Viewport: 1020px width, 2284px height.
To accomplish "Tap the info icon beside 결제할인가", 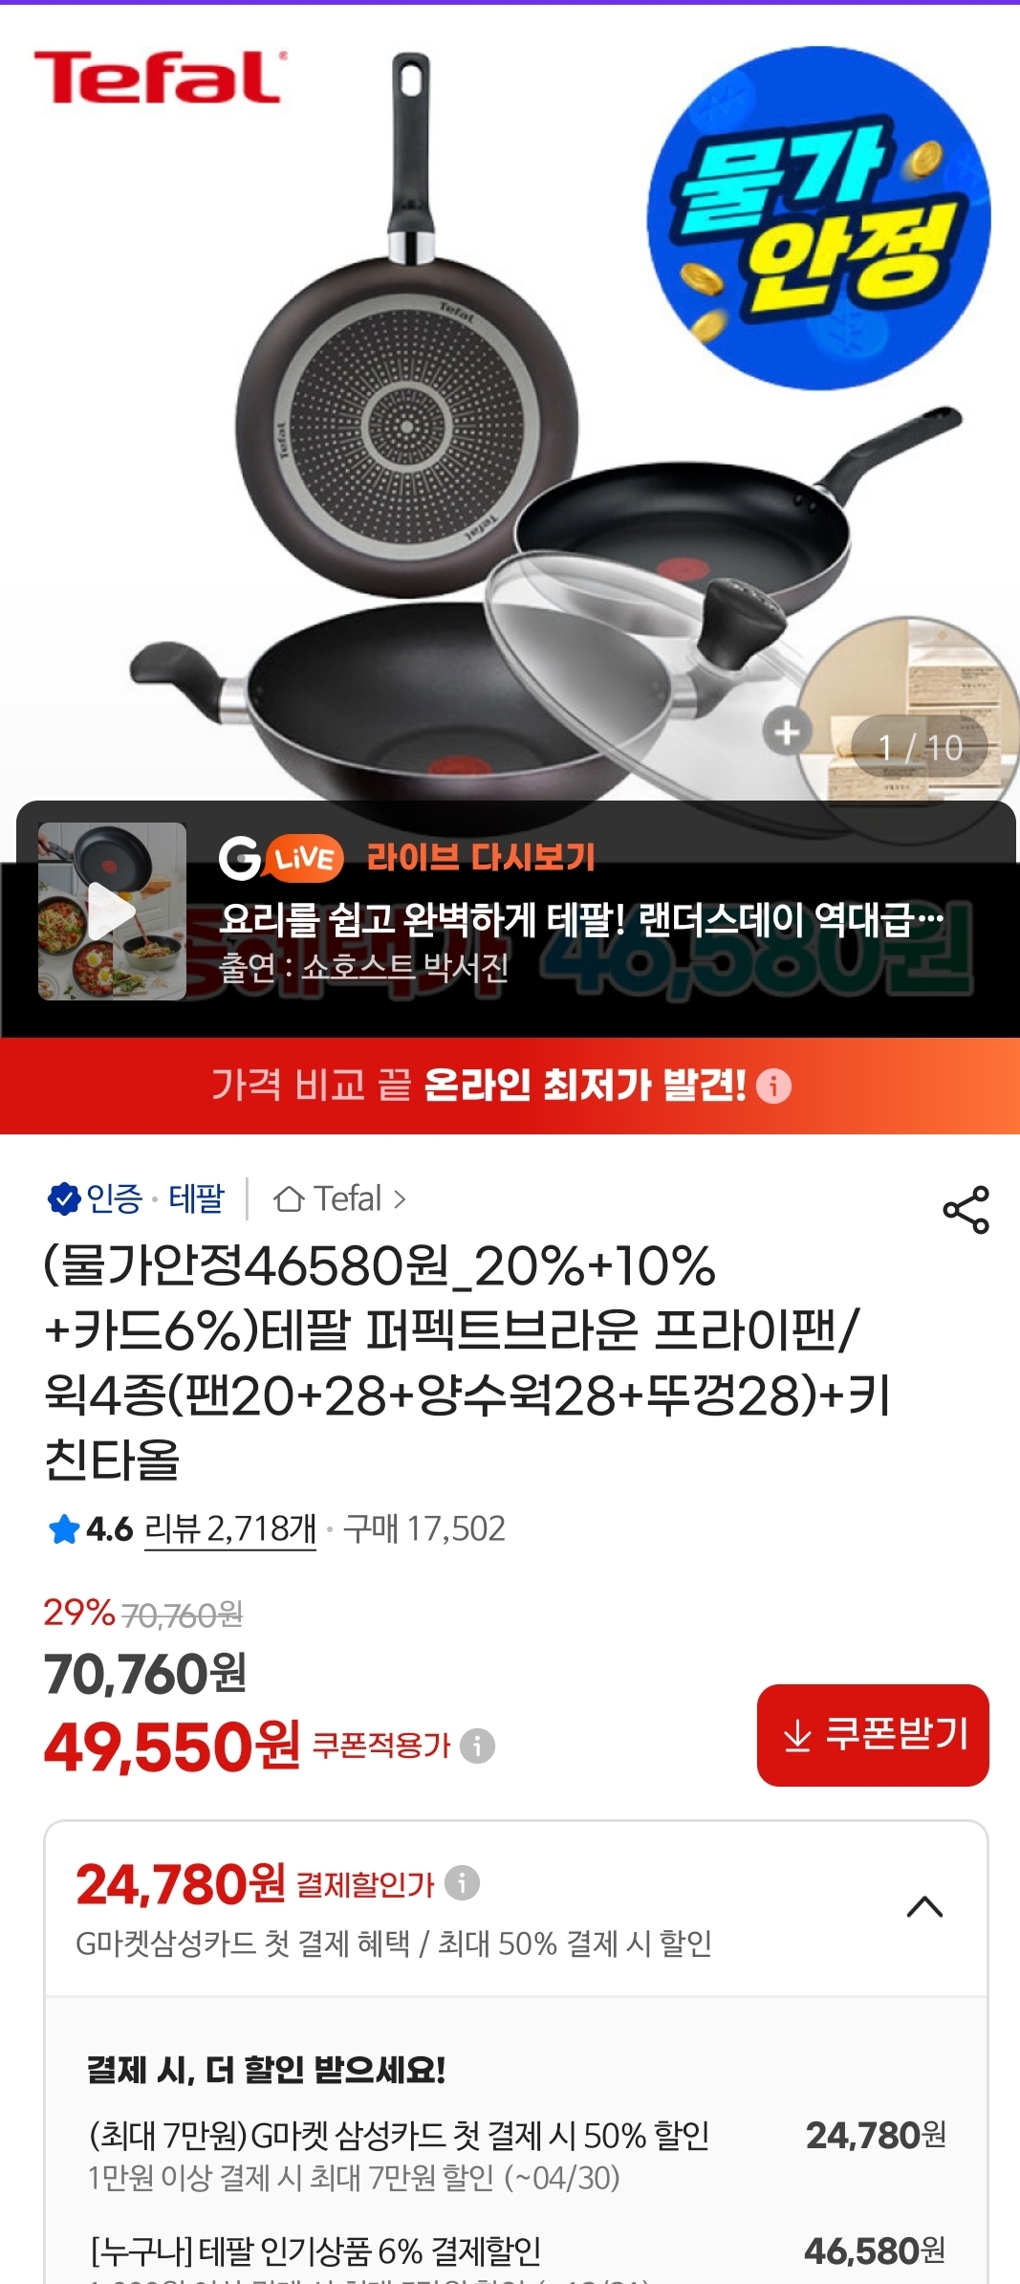I will pos(462,1882).
